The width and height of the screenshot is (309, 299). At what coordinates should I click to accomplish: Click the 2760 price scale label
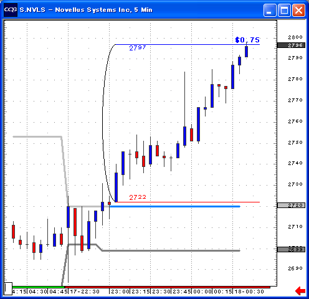coord(295,121)
